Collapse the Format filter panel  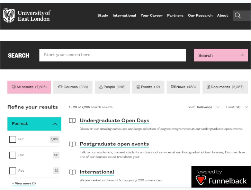(55, 124)
